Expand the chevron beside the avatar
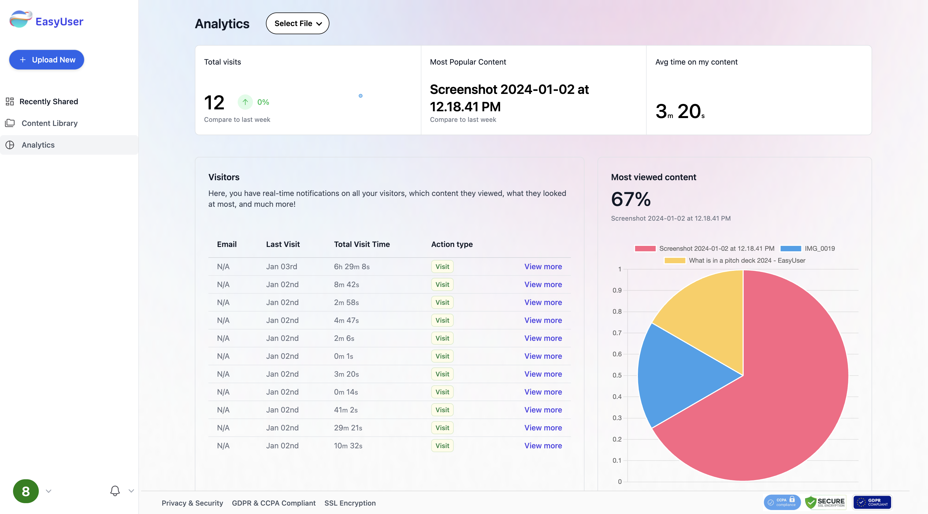This screenshot has width=928, height=514. pos(48,491)
